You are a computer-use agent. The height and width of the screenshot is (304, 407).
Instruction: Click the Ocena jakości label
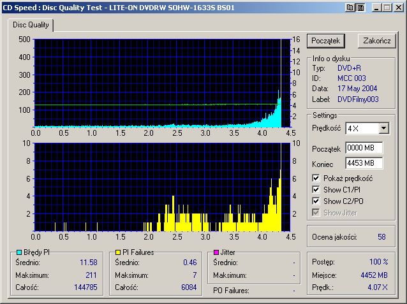coord(334,237)
